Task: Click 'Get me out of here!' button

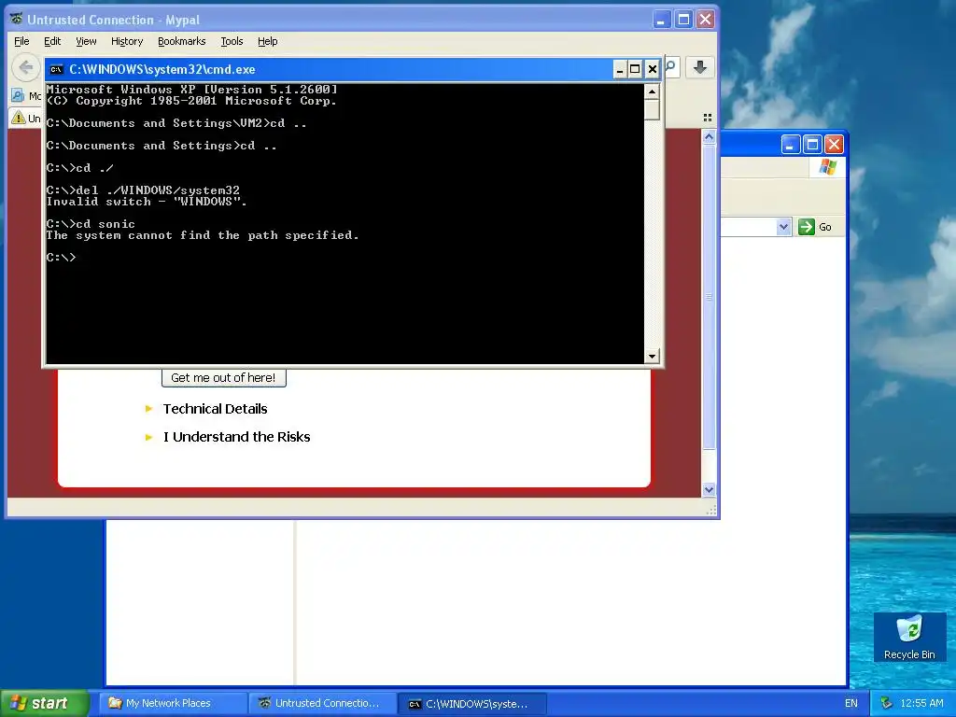Action: click(224, 378)
